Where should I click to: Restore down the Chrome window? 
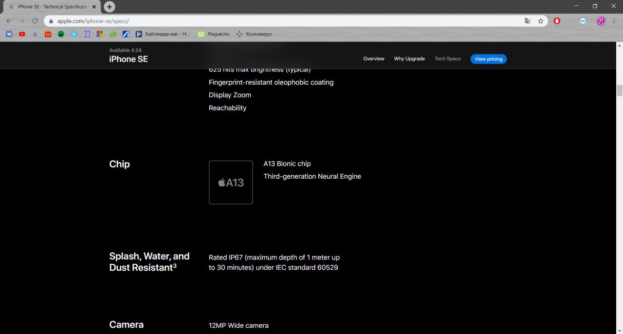coord(595,6)
